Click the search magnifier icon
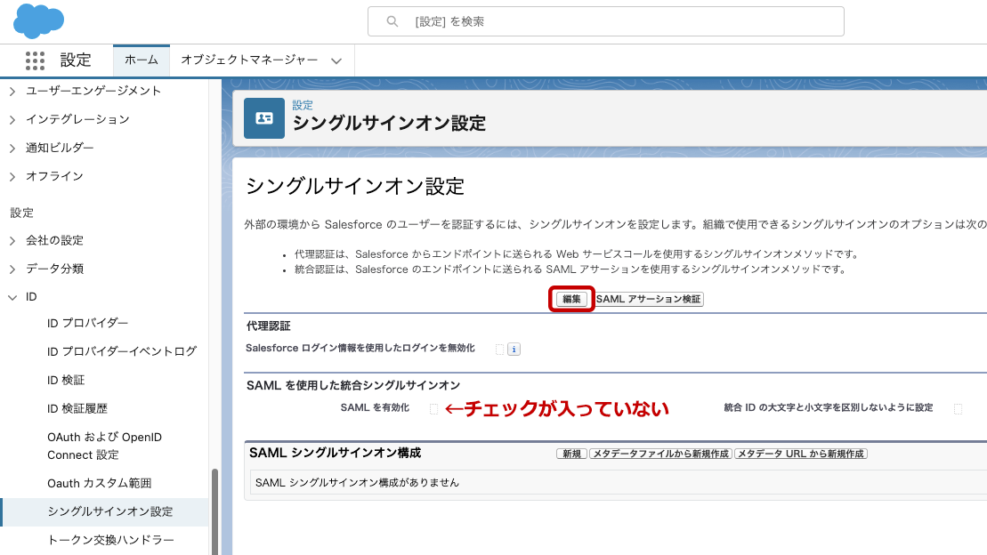987x555 pixels. [392, 21]
